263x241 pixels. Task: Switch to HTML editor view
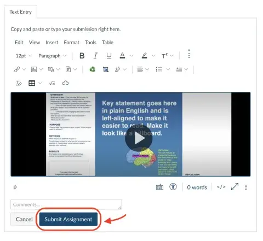tap(221, 187)
